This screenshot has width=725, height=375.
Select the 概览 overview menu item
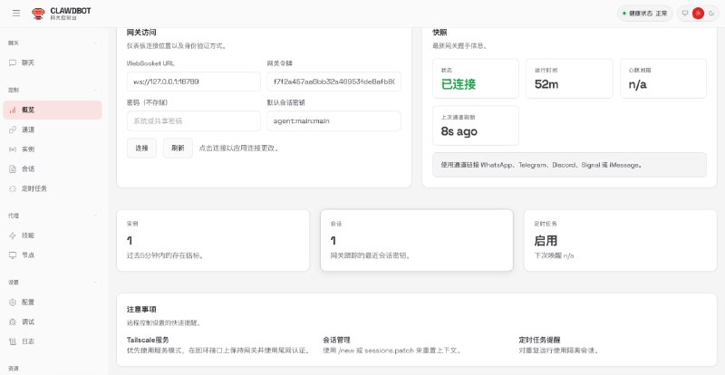[x=53, y=110]
